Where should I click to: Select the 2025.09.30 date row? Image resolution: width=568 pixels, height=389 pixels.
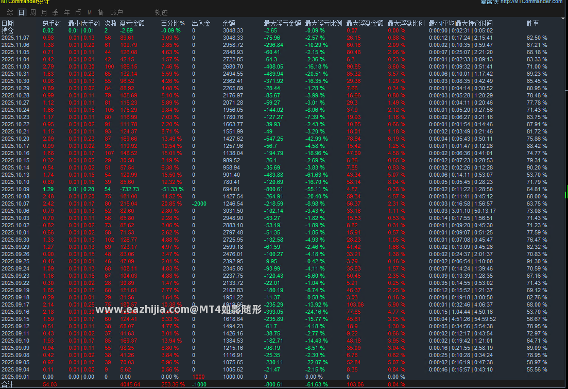[x=15, y=240]
